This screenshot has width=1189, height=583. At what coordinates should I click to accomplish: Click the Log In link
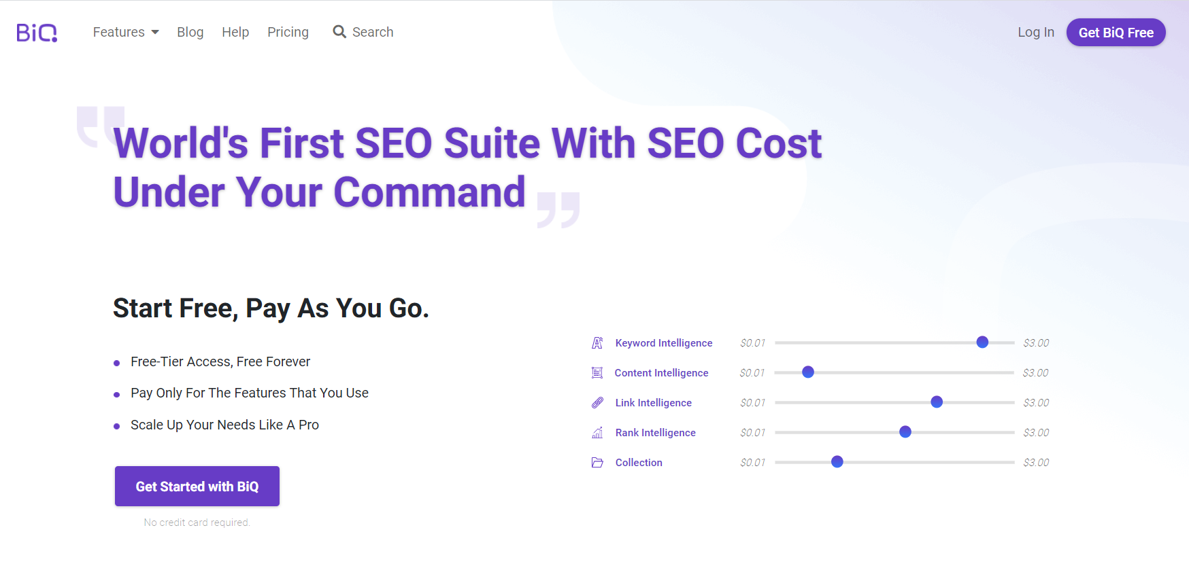pyautogui.click(x=1036, y=32)
